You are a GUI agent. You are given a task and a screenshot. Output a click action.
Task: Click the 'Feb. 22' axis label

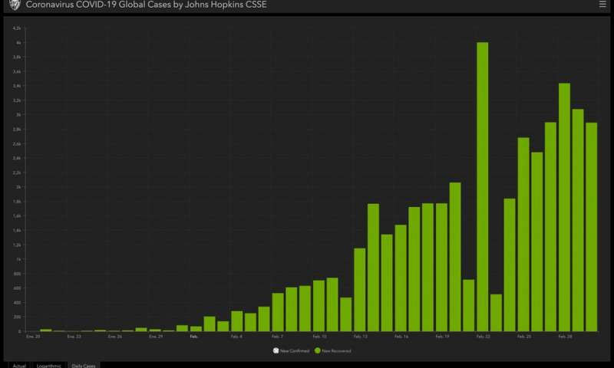(484, 337)
